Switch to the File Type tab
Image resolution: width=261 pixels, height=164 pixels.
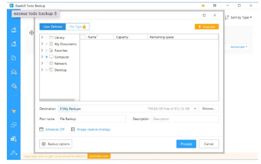coord(78,27)
